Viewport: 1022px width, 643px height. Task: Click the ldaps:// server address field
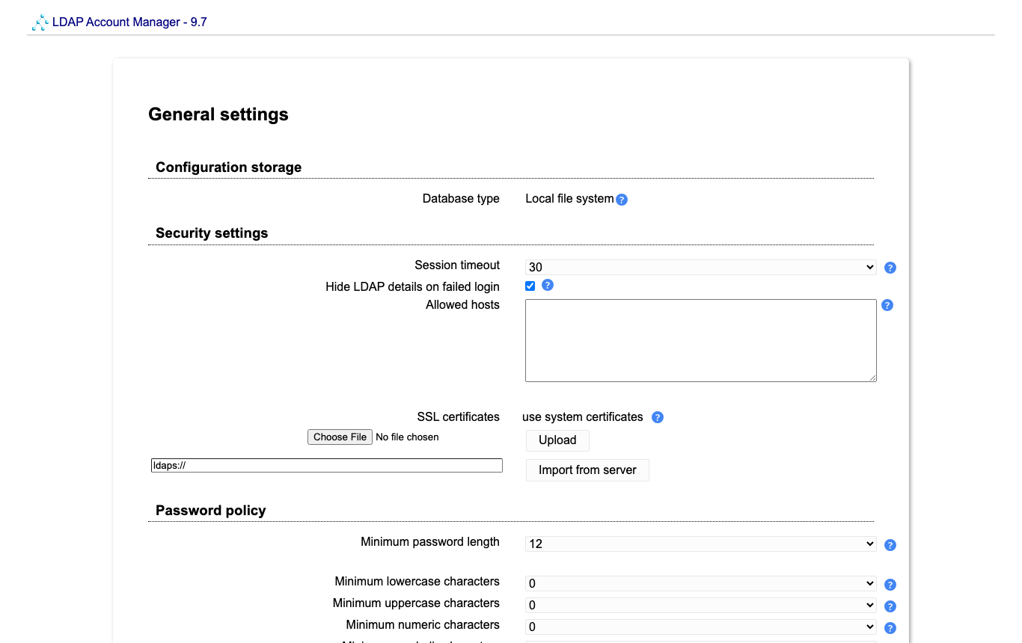(x=327, y=465)
